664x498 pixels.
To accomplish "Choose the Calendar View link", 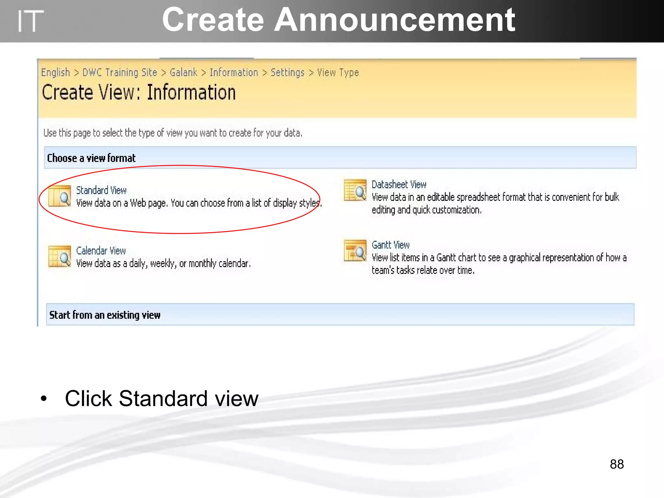I will (x=101, y=250).
